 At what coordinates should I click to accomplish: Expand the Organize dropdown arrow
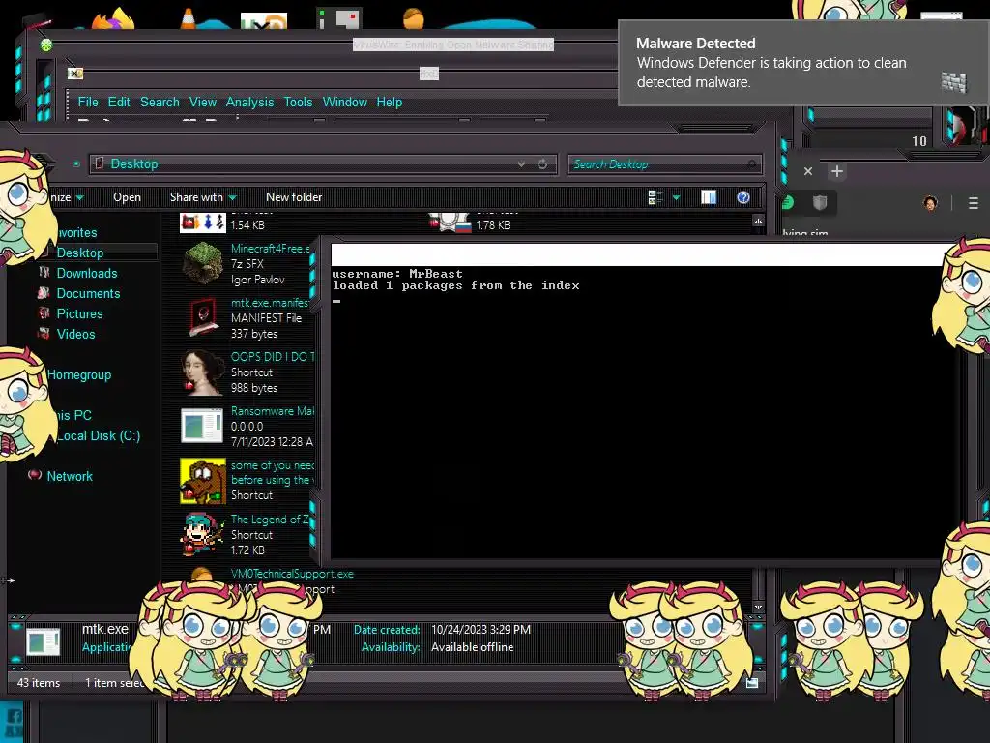pos(79,197)
